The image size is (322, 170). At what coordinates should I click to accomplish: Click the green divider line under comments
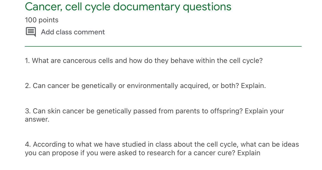(163, 46)
